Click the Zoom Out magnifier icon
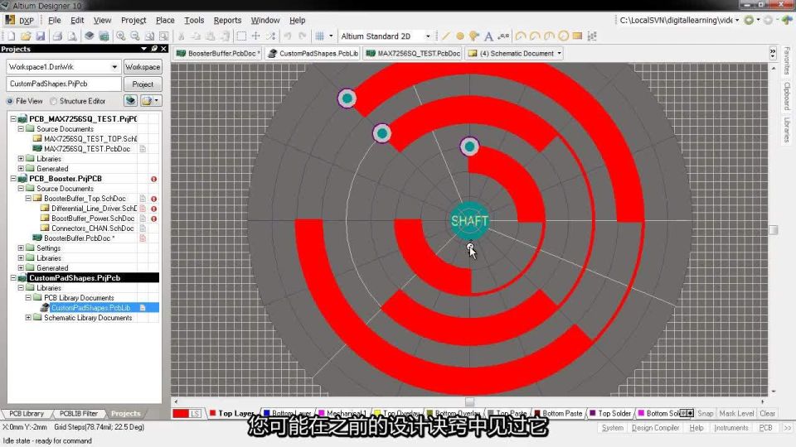Screen dimensions: 796x447 pyautogui.click(x=135, y=36)
